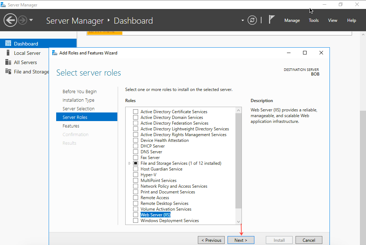Check Device Health Attestation role
Screen dimensions: 366x245
coord(135,140)
